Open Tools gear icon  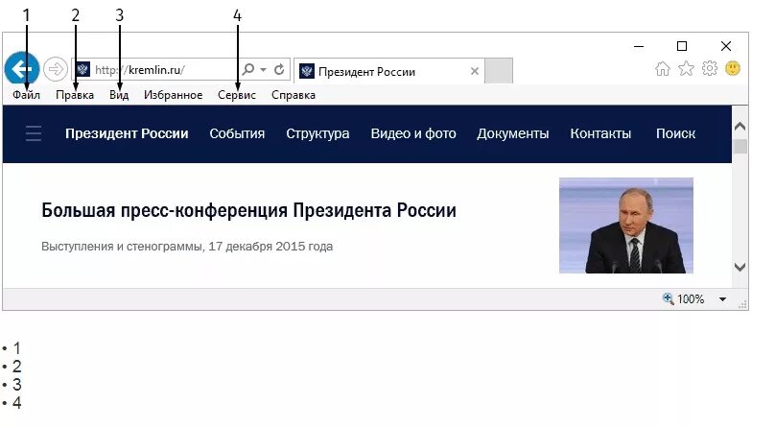pyautogui.click(x=710, y=68)
